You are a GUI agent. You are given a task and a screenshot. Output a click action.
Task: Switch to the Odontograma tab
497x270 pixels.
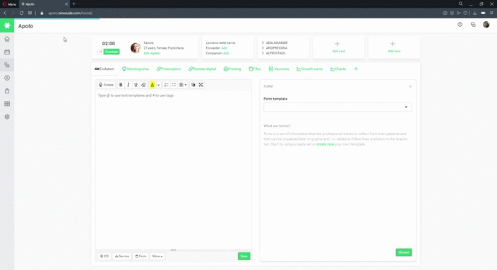[x=136, y=69]
